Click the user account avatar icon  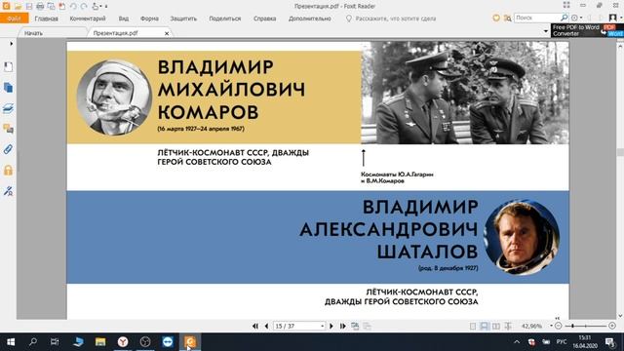613,18
